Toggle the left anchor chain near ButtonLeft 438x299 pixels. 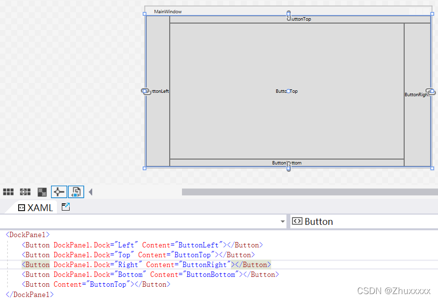point(145,91)
